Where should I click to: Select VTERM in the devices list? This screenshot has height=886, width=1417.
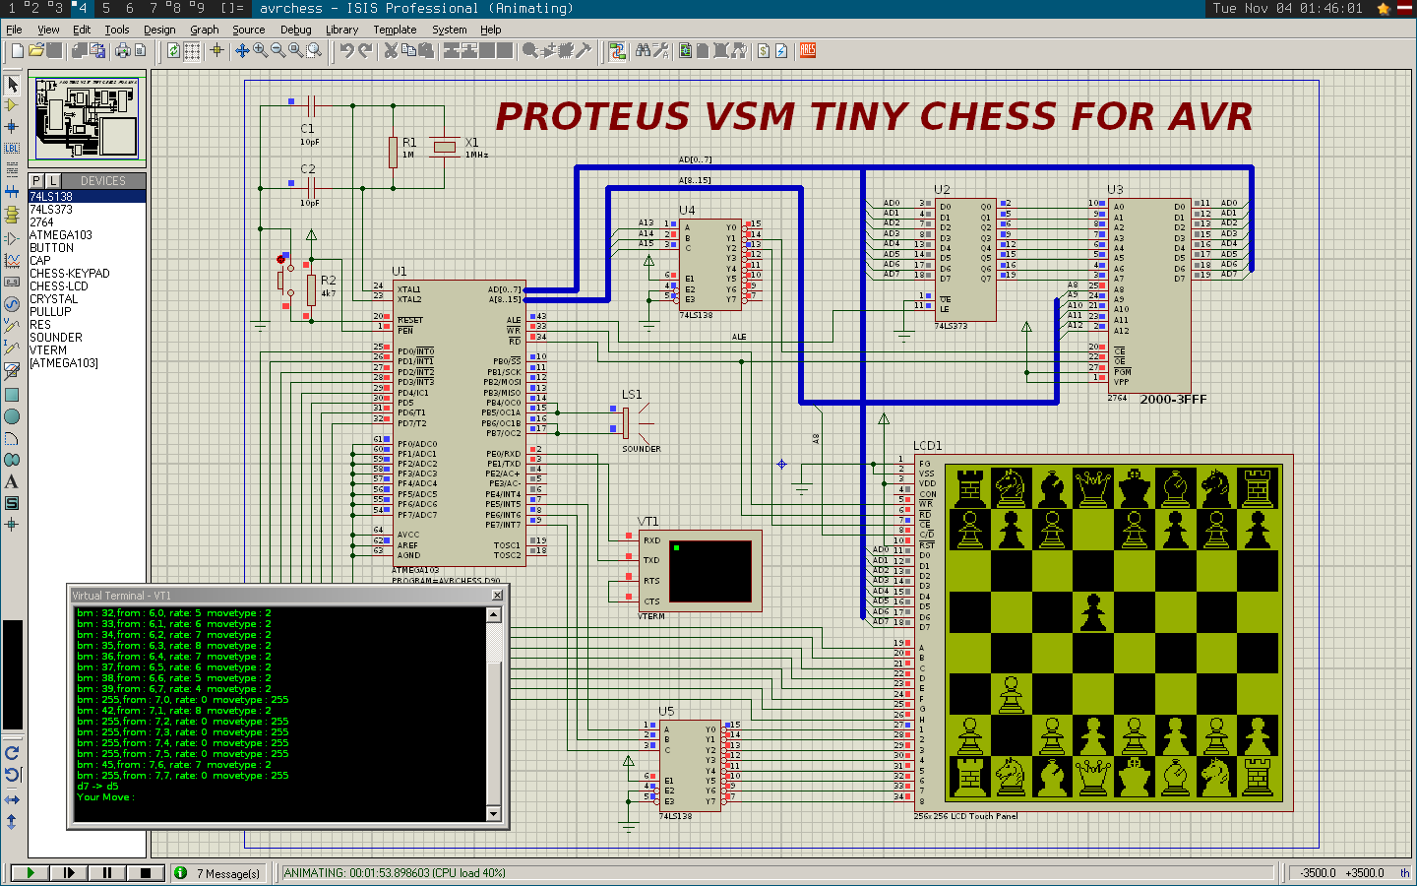[88, 349]
